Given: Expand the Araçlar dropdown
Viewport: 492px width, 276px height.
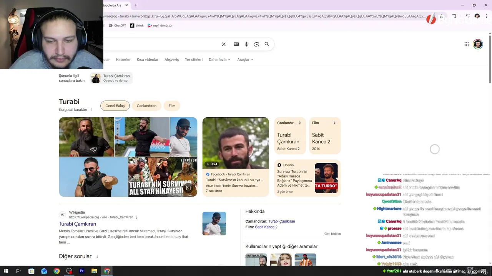Looking at the screenshot, I should (x=245, y=60).
